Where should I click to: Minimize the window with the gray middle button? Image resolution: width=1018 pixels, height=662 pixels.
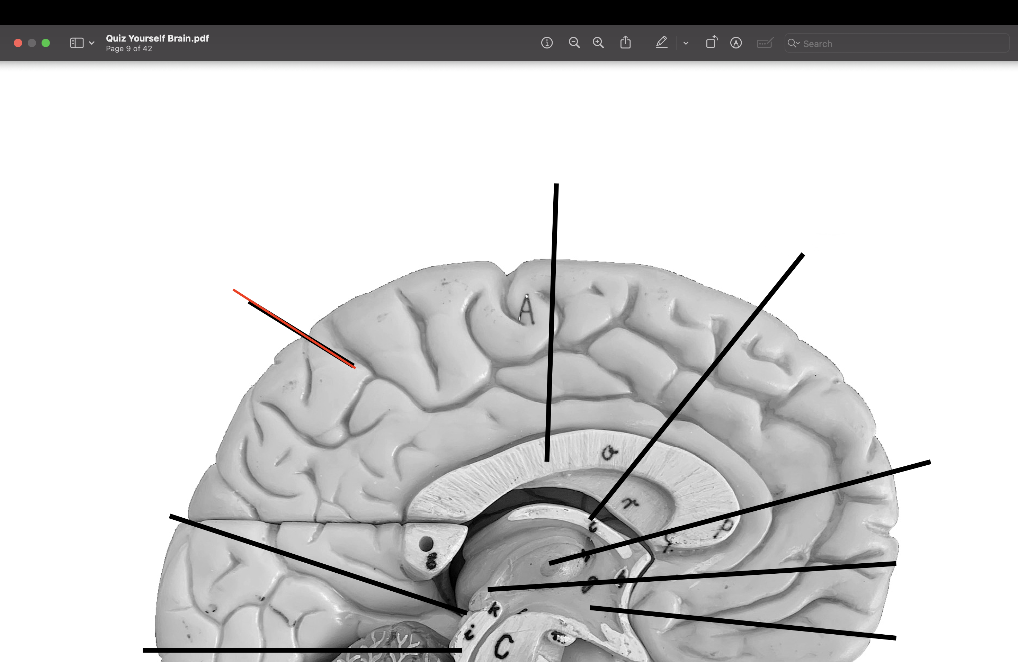[32, 43]
